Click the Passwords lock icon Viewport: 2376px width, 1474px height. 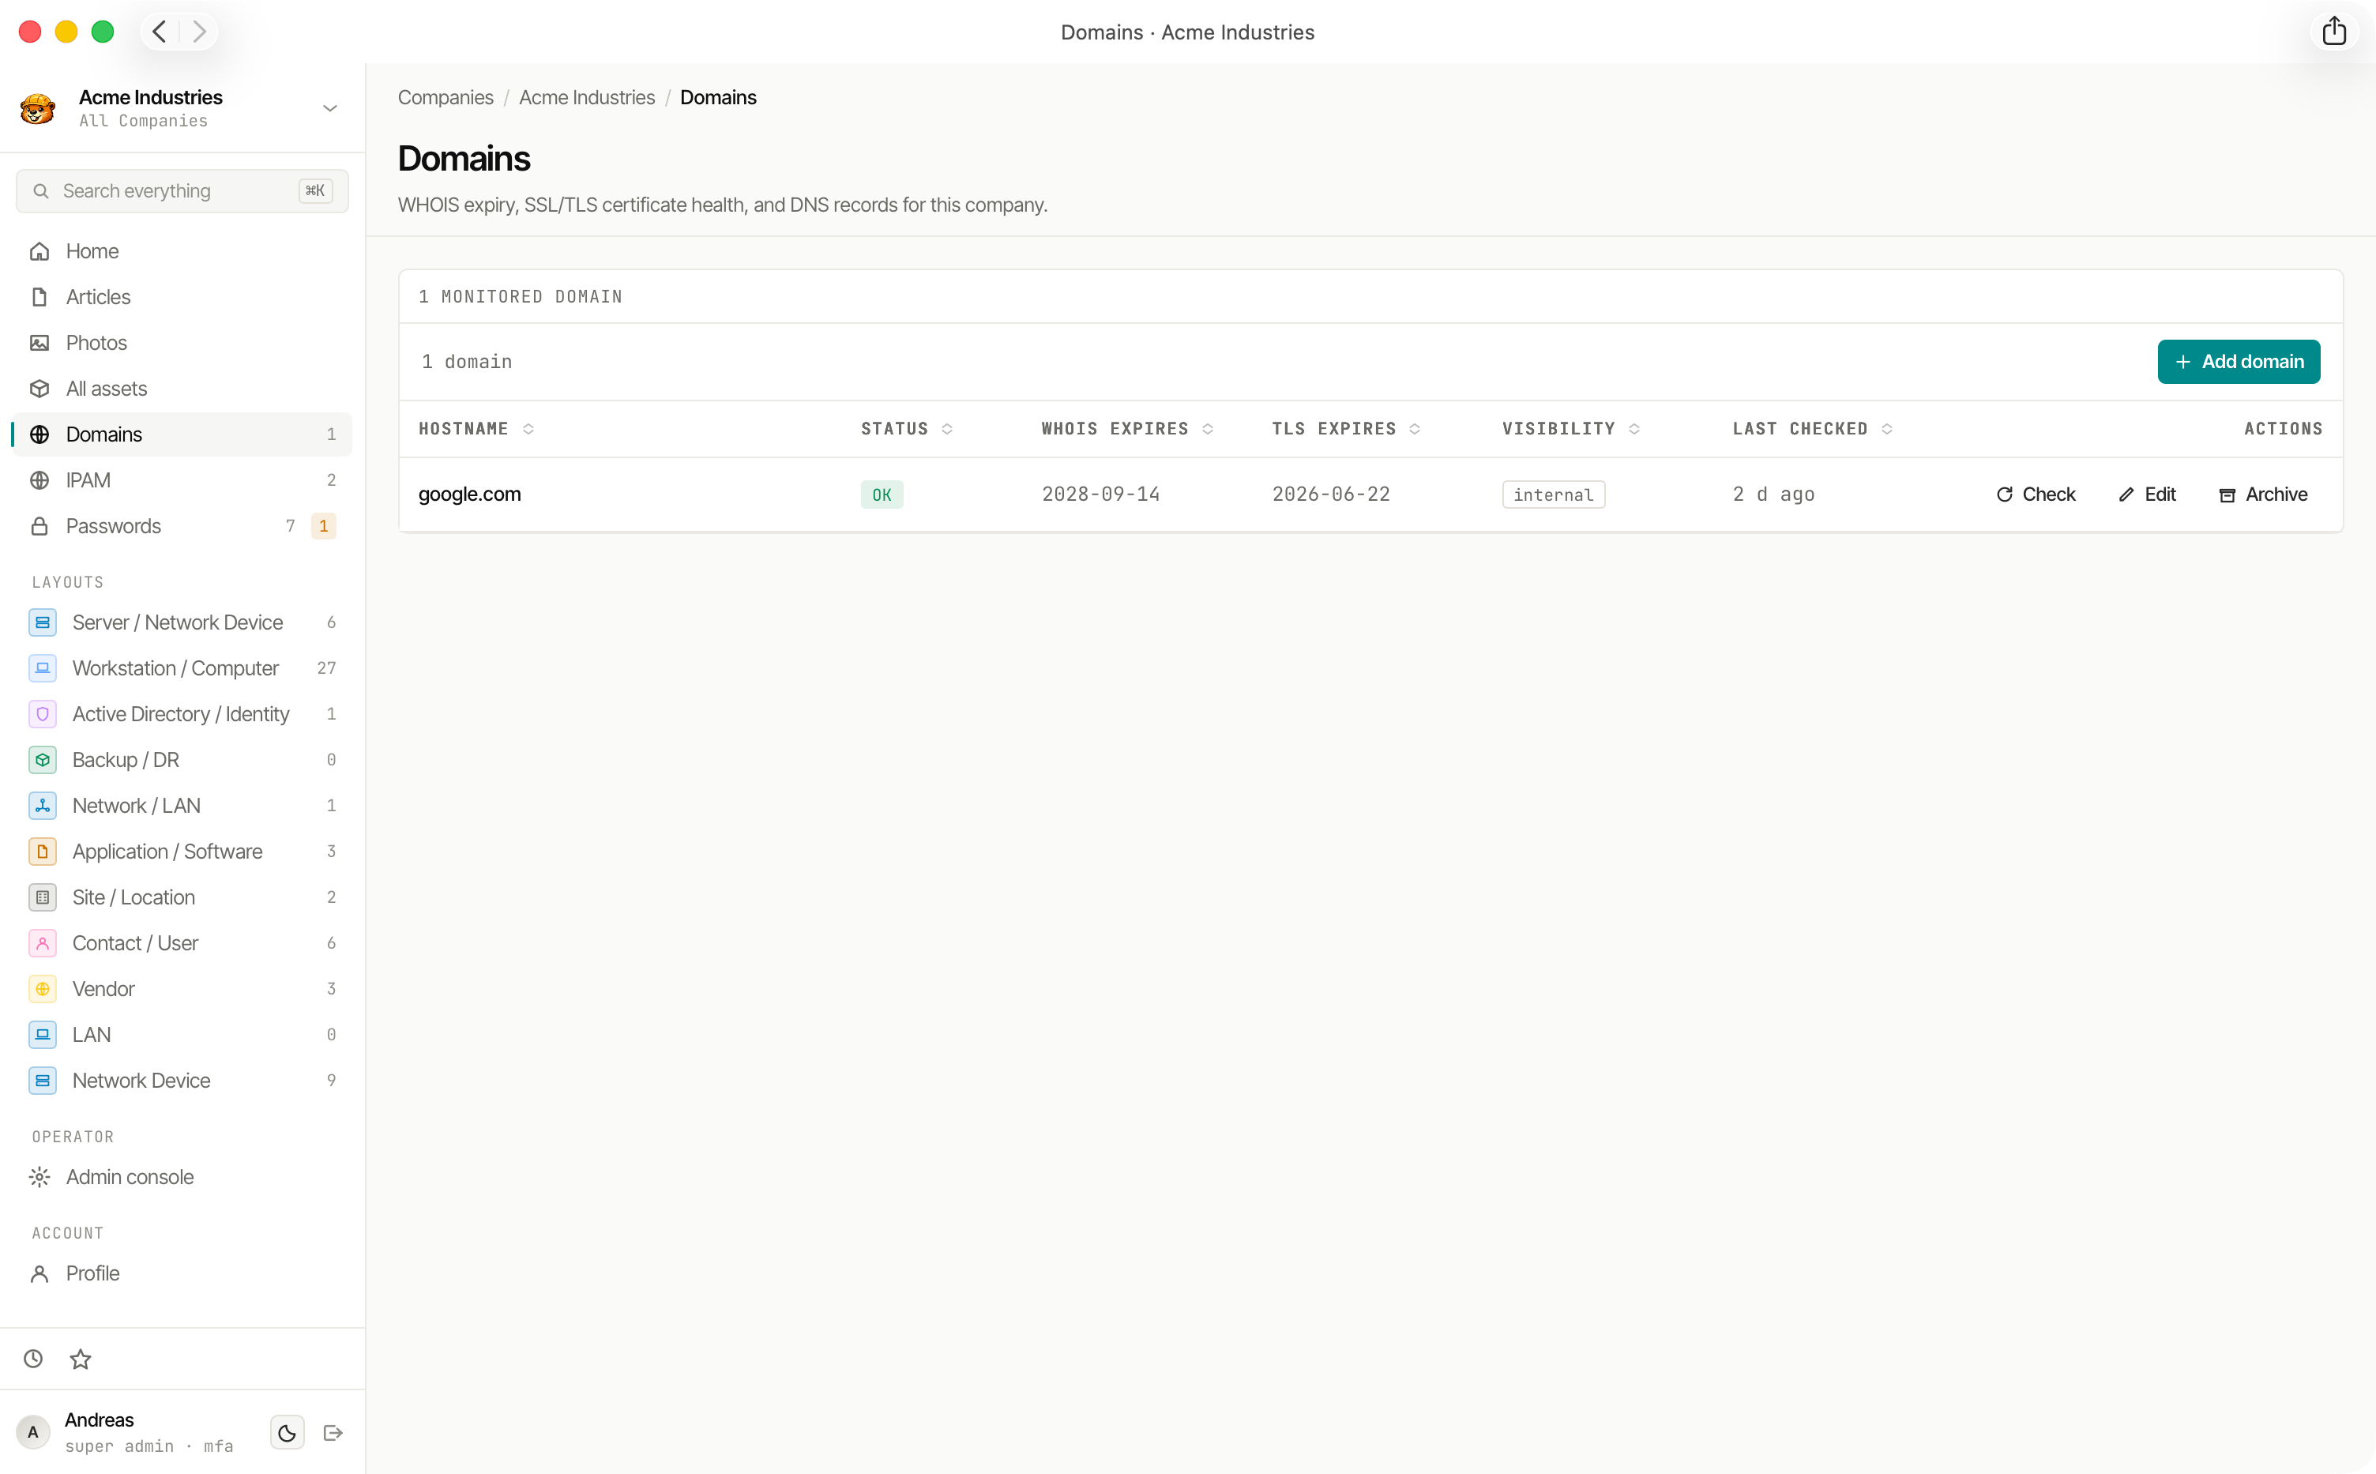coord(40,526)
